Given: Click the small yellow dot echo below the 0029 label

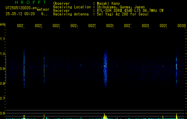Looking at the screenshot, I should click(x=163, y=66).
